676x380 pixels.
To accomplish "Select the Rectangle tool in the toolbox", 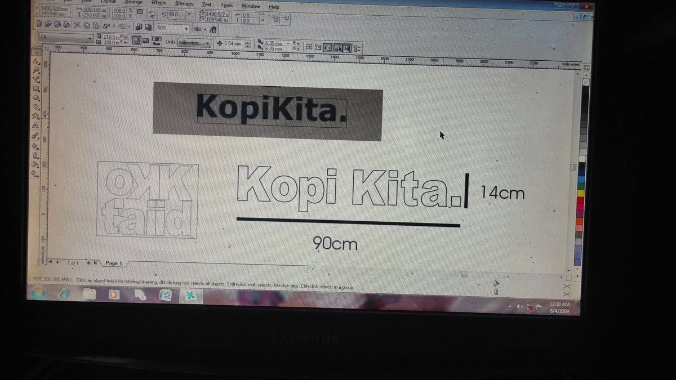I will pyautogui.click(x=37, y=88).
